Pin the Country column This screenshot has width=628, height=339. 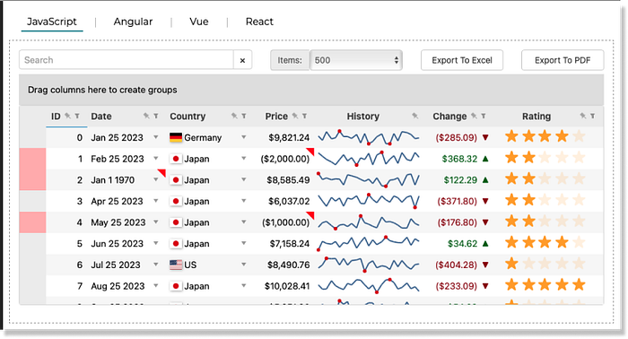(234, 116)
